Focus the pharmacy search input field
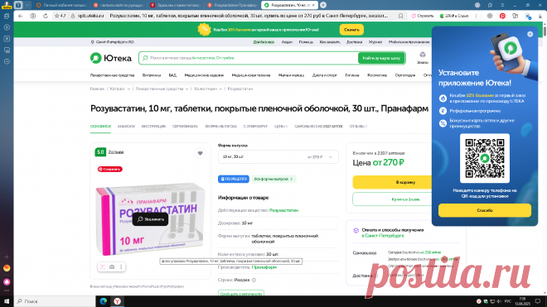 click(249, 58)
